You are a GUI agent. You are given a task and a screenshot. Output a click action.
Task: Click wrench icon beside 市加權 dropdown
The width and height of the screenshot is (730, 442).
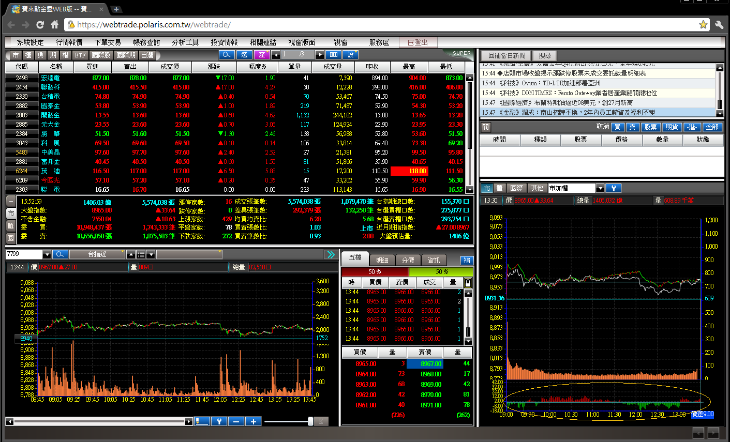[x=613, y=188]
